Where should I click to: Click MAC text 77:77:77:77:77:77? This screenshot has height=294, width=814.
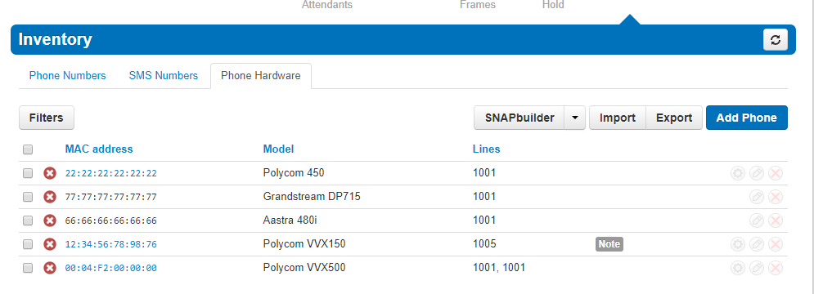pyautogui.click(x=111, y=198)
